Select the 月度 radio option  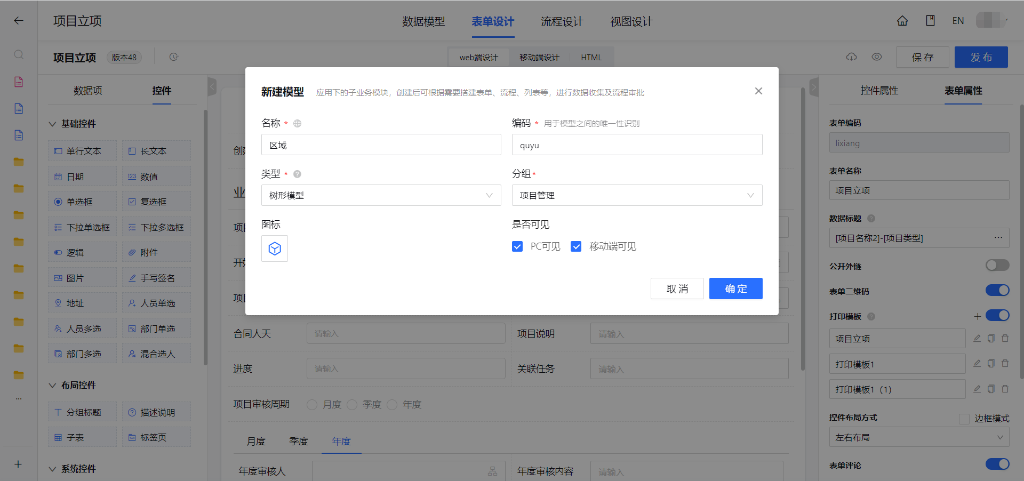(x=312, y=405)
